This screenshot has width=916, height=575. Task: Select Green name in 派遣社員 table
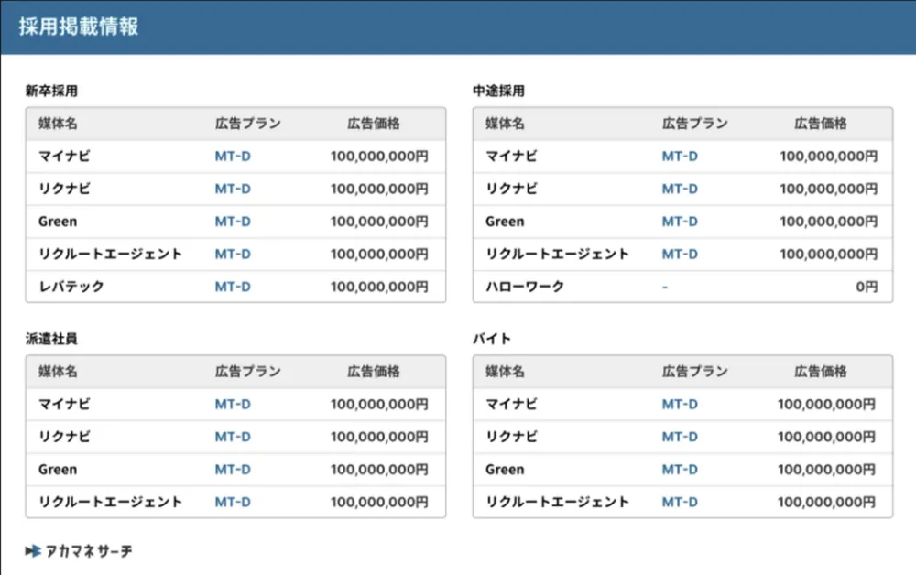pos(57,470)
